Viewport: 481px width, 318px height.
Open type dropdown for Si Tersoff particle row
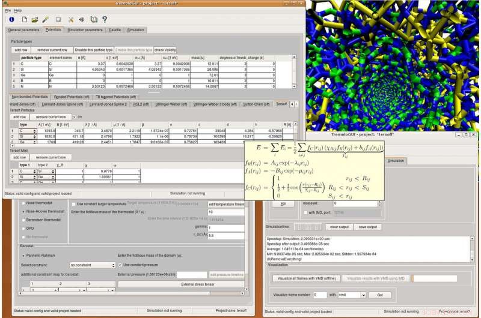pyautogui.click(x=27, y=137)
